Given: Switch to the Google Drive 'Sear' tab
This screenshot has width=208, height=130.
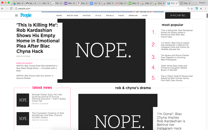Looking at the screenshot, I should [18, 3].
